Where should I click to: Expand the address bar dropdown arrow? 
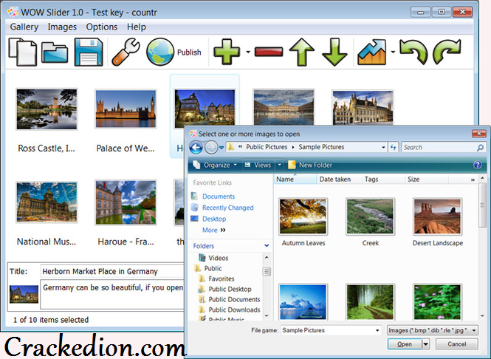pos(383,147)
